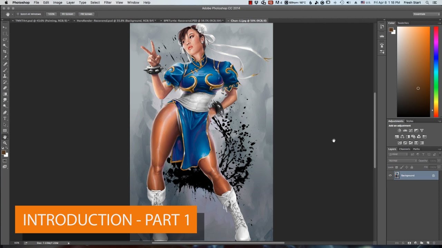Select the Lasso tool
442x248 pixels.
coord(5,39)
